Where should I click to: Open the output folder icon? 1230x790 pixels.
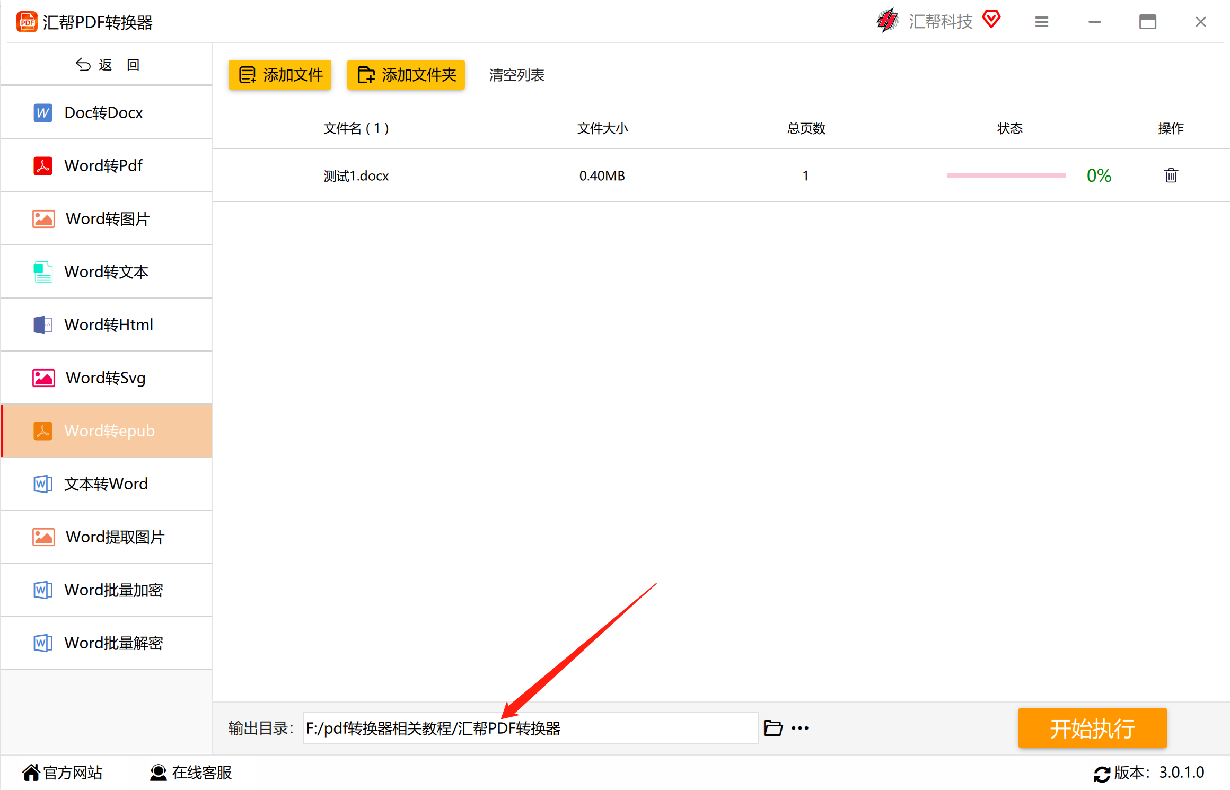pyautogui.click(x=773, y=728)
